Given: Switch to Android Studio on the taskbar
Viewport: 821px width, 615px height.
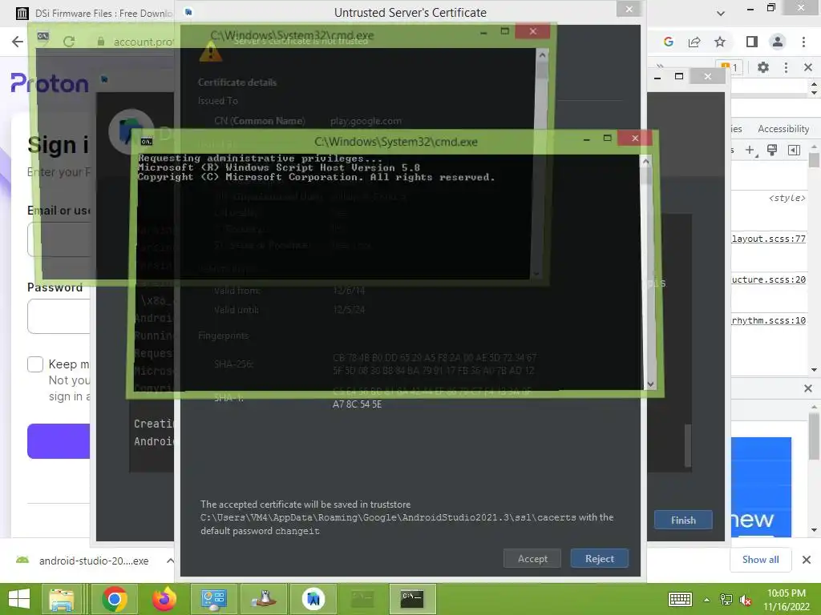Looking at the screenshot, I should click(x=313, y=599).
